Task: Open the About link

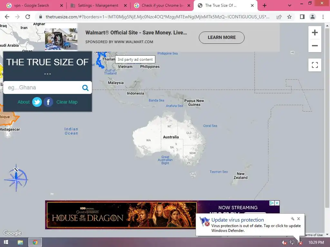Action: tap(24, 102)
